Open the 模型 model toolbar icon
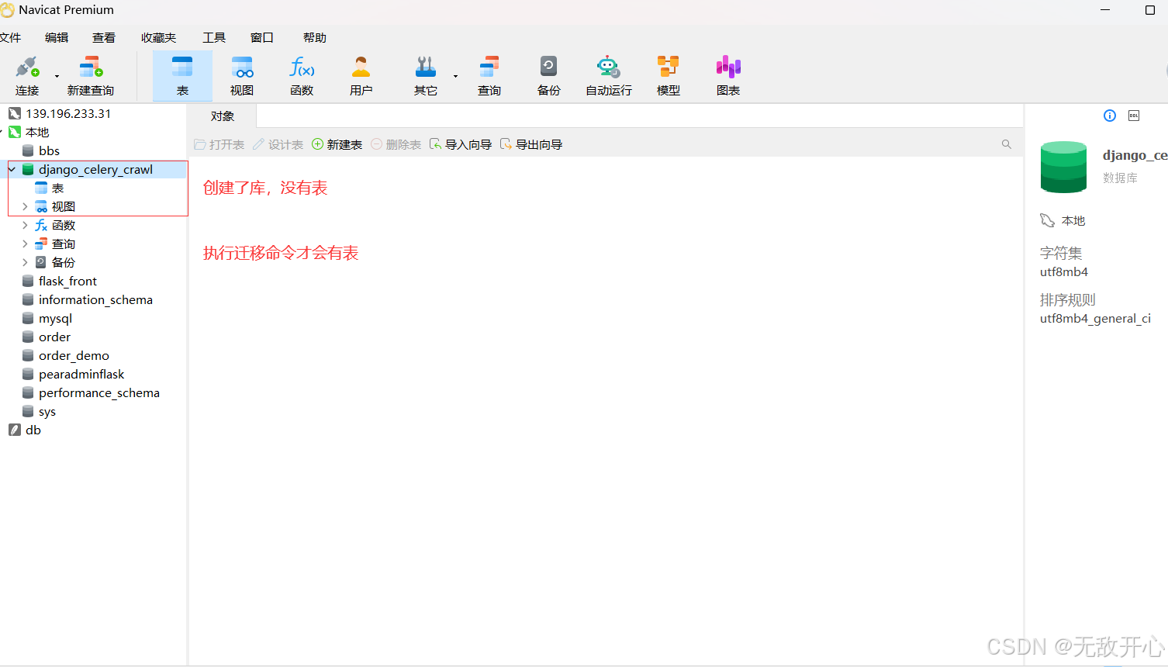This screenshot has height=667, width=1168. (x=669, y=76)
